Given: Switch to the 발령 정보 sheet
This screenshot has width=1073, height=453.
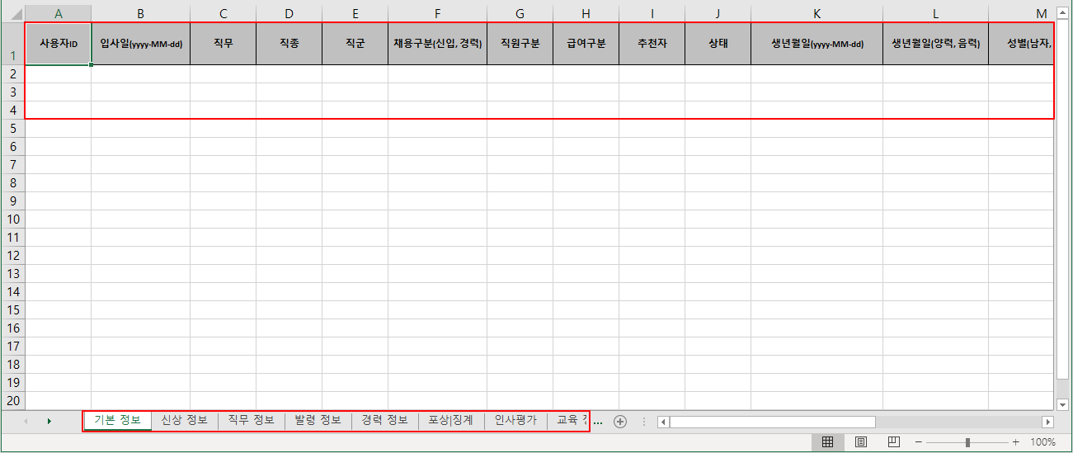Looking at the screenshot, I should [x=318, y=421].
